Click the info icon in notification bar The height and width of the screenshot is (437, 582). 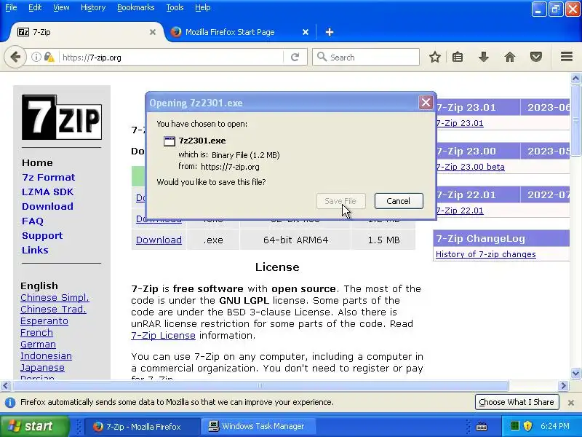coord(10,403)
